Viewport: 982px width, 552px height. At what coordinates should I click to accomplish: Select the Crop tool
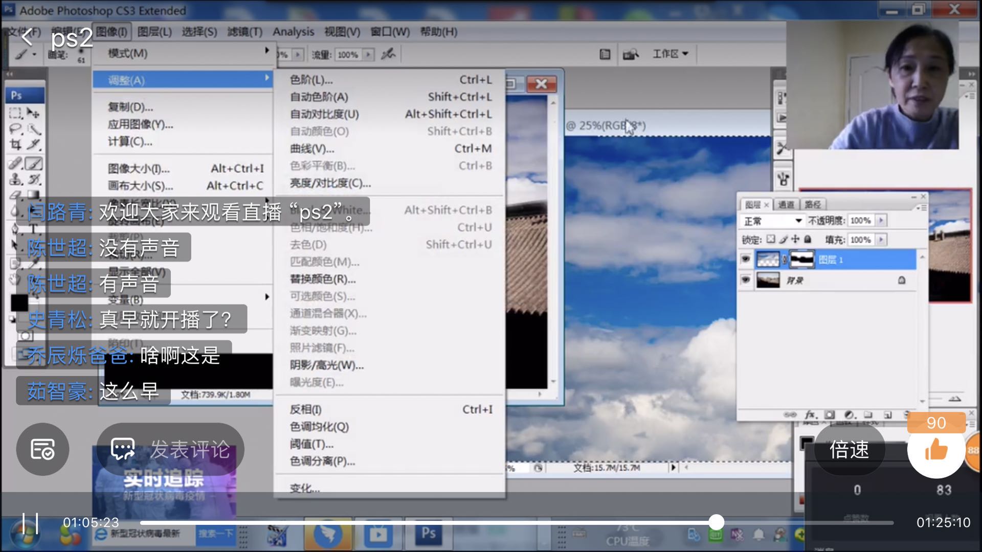15,145
